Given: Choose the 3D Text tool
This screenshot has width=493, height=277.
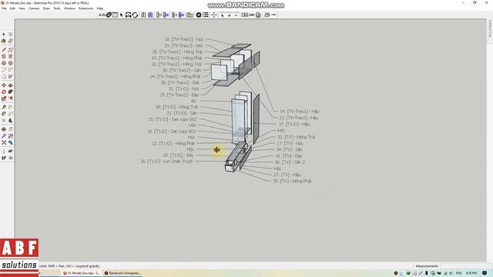Looking at the screenshot, I should pyautogui.click(x=10, y=120).
